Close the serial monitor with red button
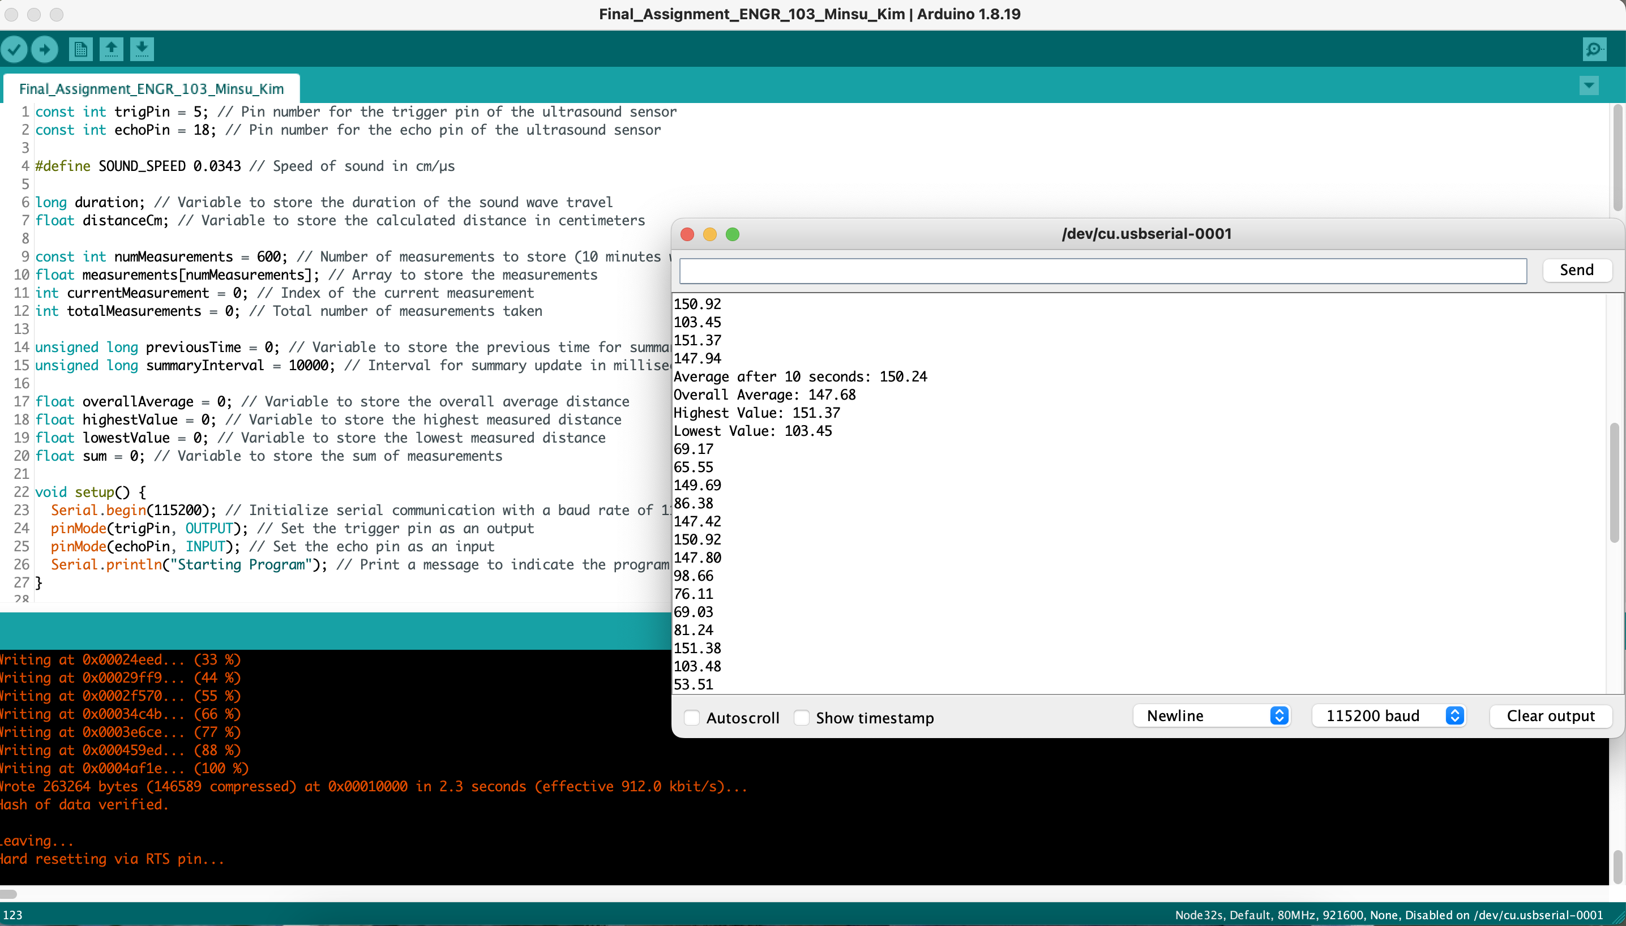The width and height of the screenshot is (1626, 926). click(x=687, y=234)
